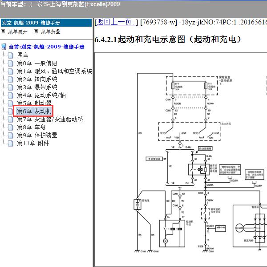Click the 返回上一页 link
The height and width of the screenshot is (267, 267).
116,22
